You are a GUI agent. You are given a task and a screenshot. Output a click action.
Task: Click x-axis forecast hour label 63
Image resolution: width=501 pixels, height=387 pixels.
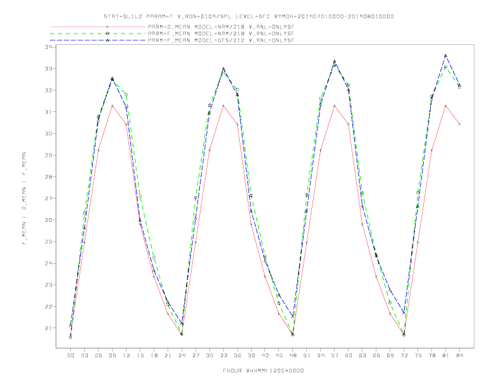coord(362,355)
